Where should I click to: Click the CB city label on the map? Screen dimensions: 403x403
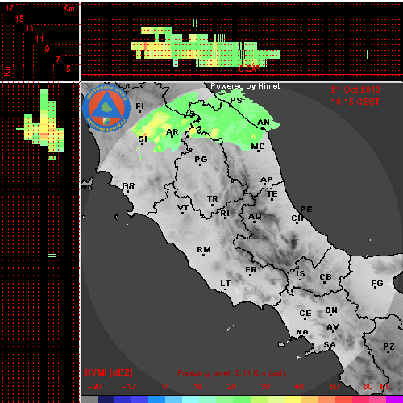pyautogui.click(x=326, y=277)
